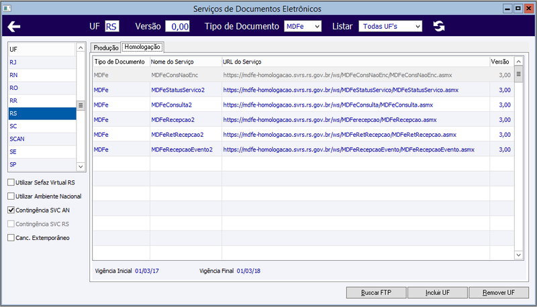Image resolution: width=537 pixels, height=307 pixels.
Task: Click the UF list scrollbar thumb
Action: (81, 105)
